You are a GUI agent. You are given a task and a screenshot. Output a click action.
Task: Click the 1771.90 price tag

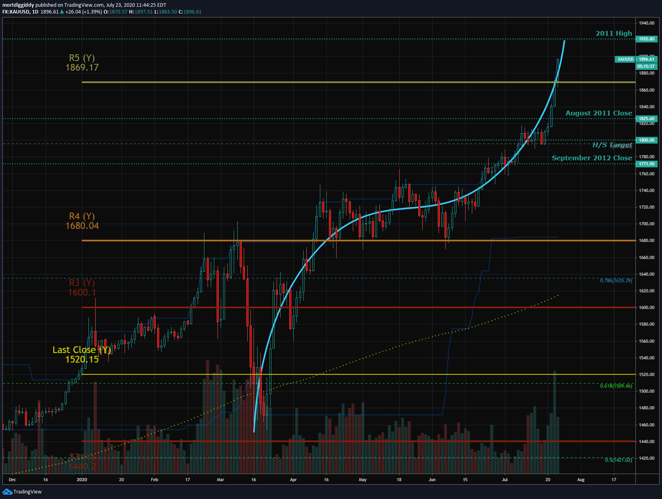647,164
